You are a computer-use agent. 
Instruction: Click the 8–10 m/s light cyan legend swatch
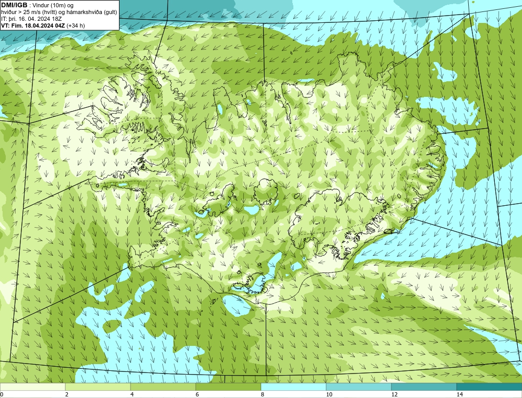[293, 387]
